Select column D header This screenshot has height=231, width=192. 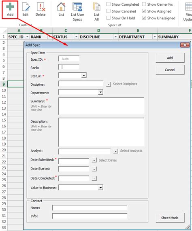coord(99,30)
